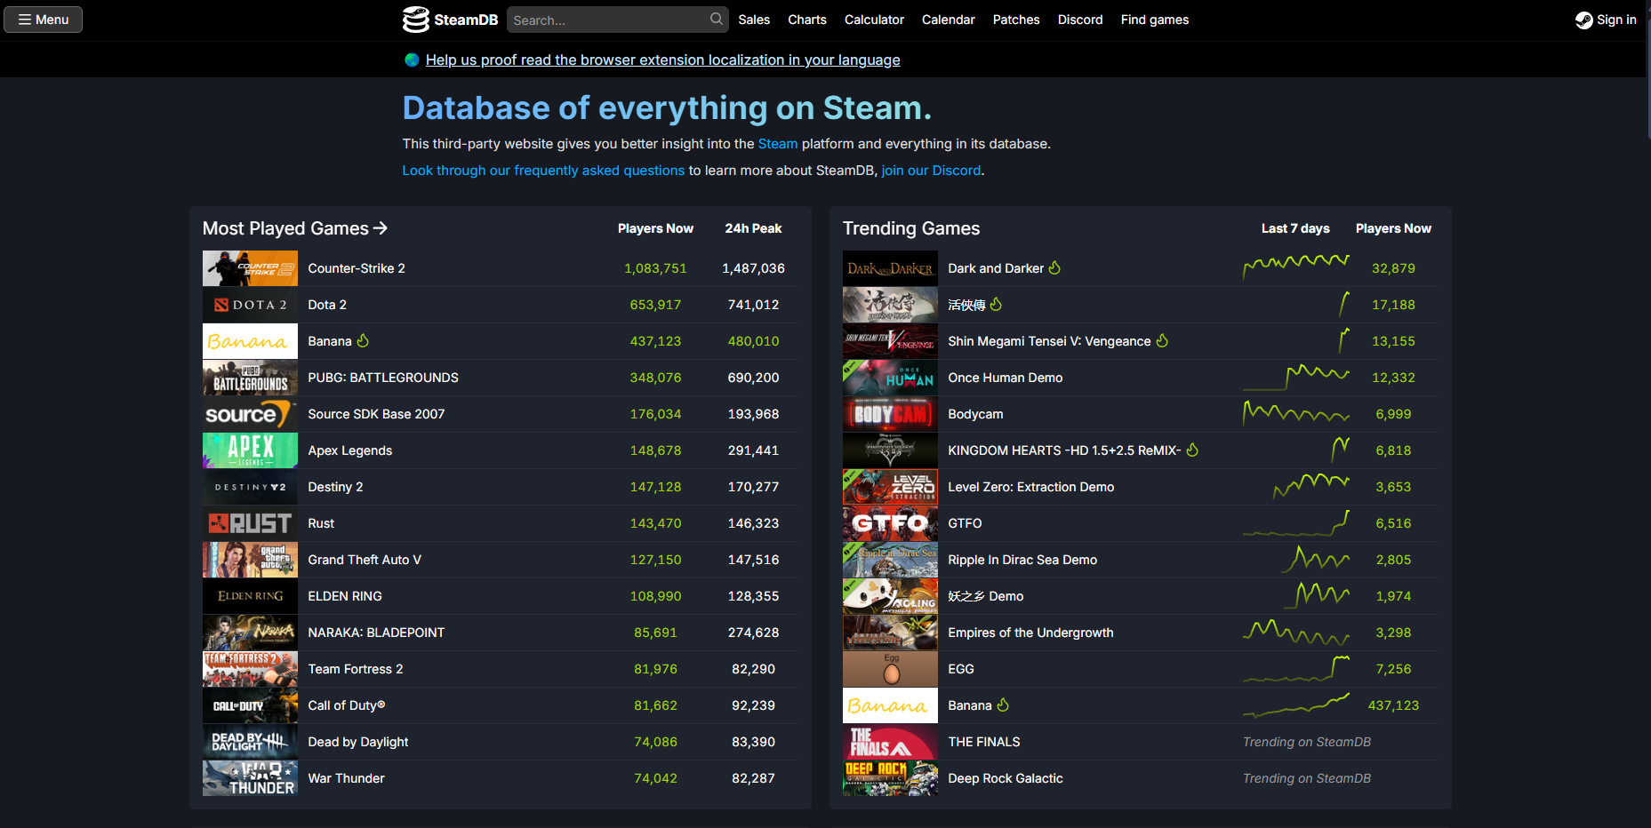This screenshot has height=828, width=1651.
Task: Click the flame icon beside Banana in Most Played
Action: pyautogui.click(x=363, y=340)
